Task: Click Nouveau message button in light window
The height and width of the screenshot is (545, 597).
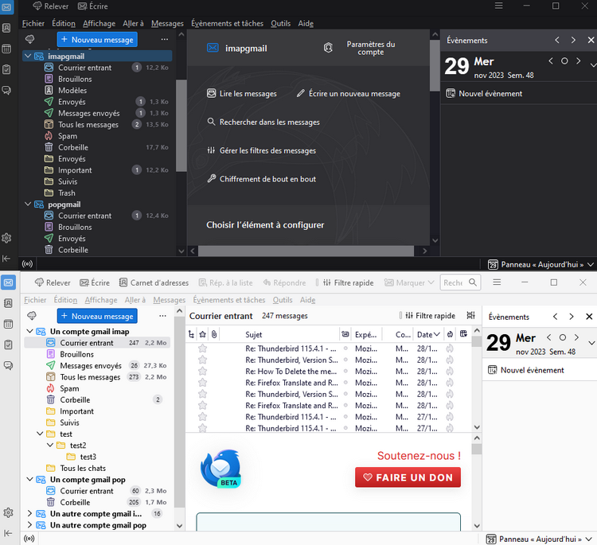Action: 97,316
